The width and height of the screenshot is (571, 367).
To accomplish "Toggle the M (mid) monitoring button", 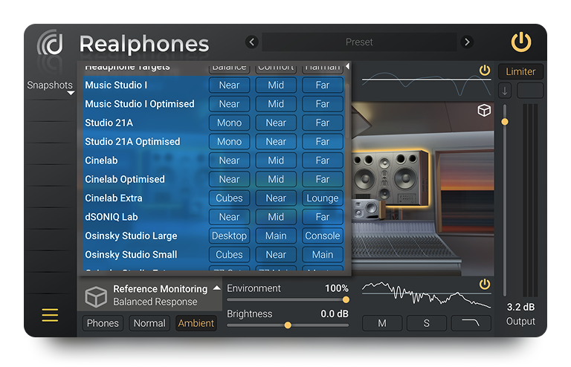I will tap(382, 323).
